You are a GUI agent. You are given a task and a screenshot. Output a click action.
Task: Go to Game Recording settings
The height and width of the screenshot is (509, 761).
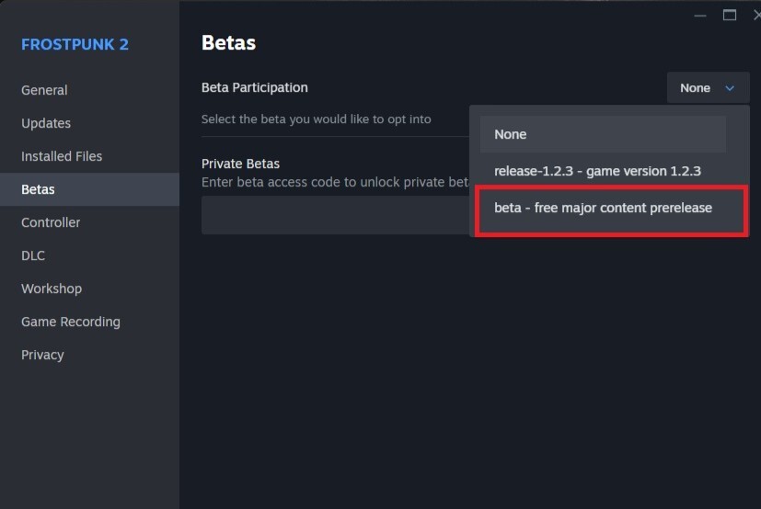pyautogui.click(x=70, y=322)
